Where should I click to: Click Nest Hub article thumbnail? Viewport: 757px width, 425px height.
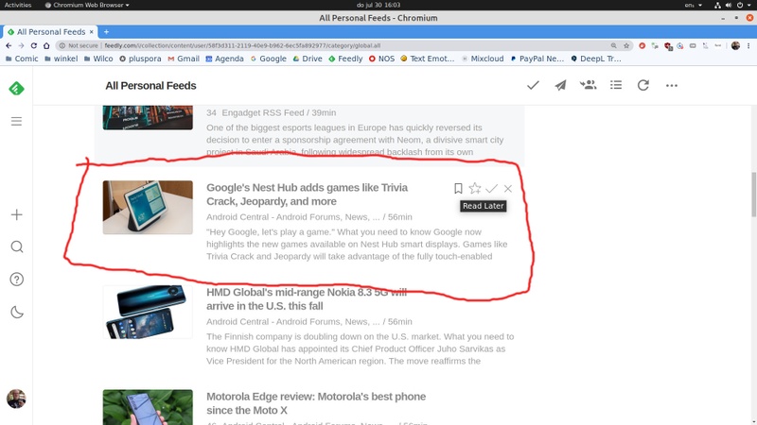148,208
